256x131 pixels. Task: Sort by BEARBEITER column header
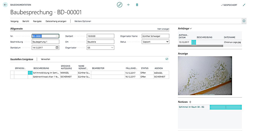[98, 68]
